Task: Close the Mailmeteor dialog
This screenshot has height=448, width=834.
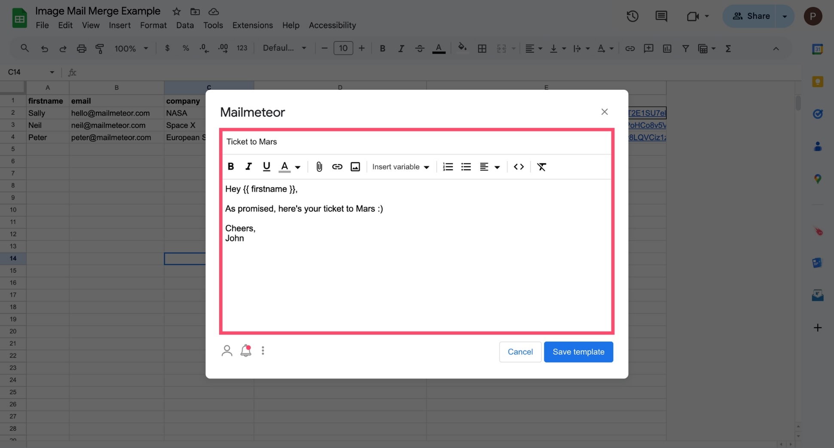Action: coord(605,112)
